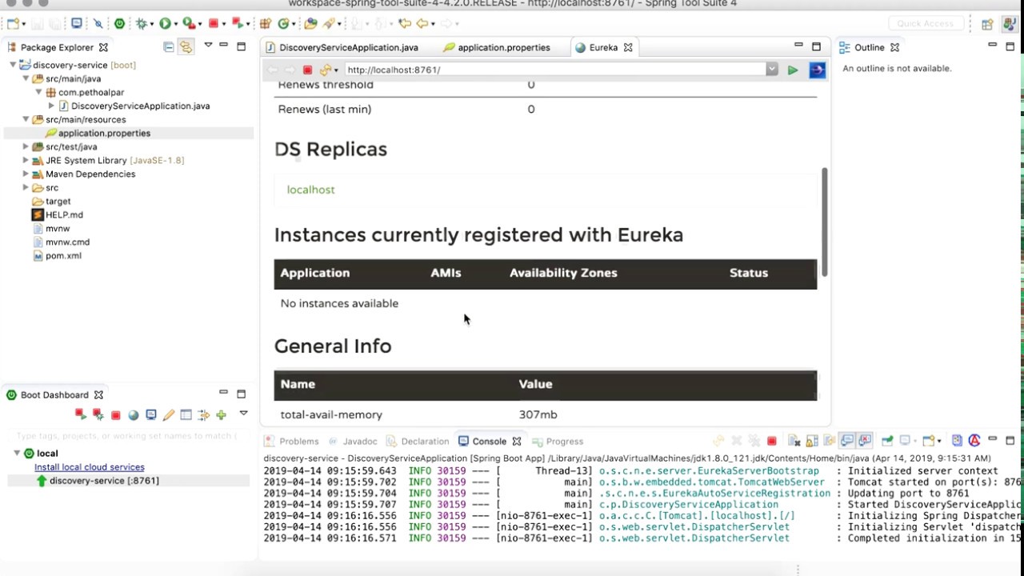The width and height of the screenshot is (1024, 576).
Task: Click Boot Dashboard tag filter field
Action: coord(128,436)
